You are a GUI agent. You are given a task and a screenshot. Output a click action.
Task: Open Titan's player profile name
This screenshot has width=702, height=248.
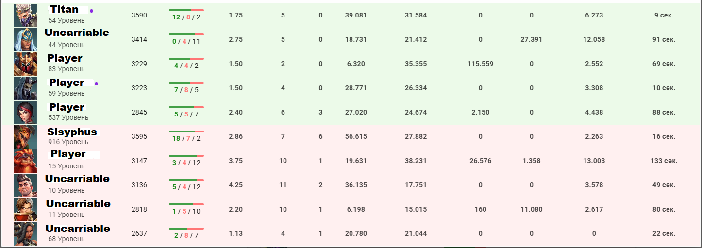(64, 9)
